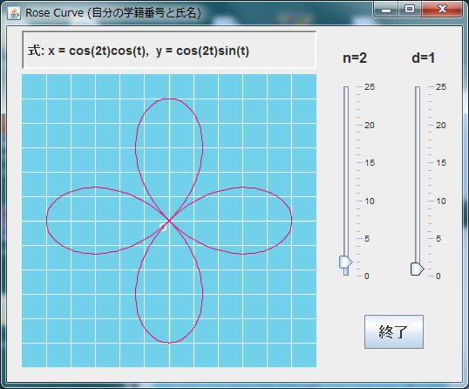Click the 10 tick label on d slider
Viewport: 469px width, 389px height.
(x=441, y=201)
